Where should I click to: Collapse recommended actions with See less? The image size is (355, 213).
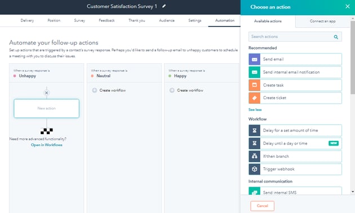click(x=255, y=109)
